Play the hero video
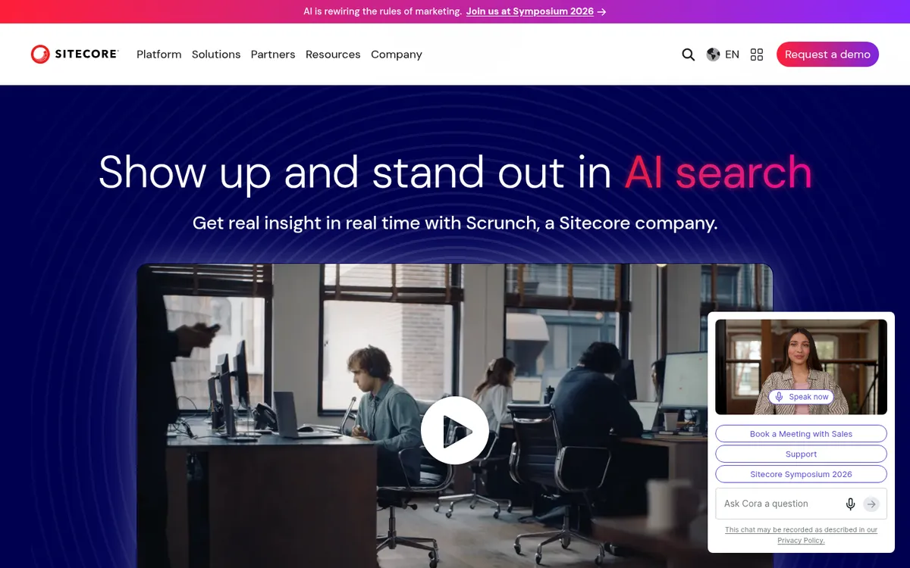The height and width of the screenshot is (568, 910). (455, 430)
